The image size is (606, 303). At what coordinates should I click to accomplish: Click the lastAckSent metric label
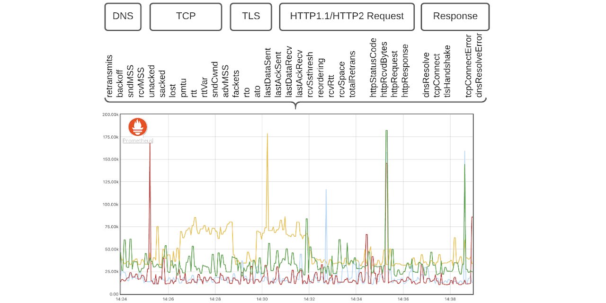click(278, 74)
